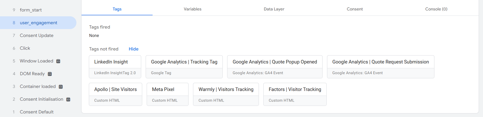Screen dimensions: 483x117
Task: Select the Consent Update event
Action: point(36,35)
